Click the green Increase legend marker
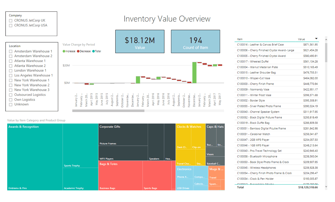This screenshot has width=335, height=202. [x=64, y=51]
